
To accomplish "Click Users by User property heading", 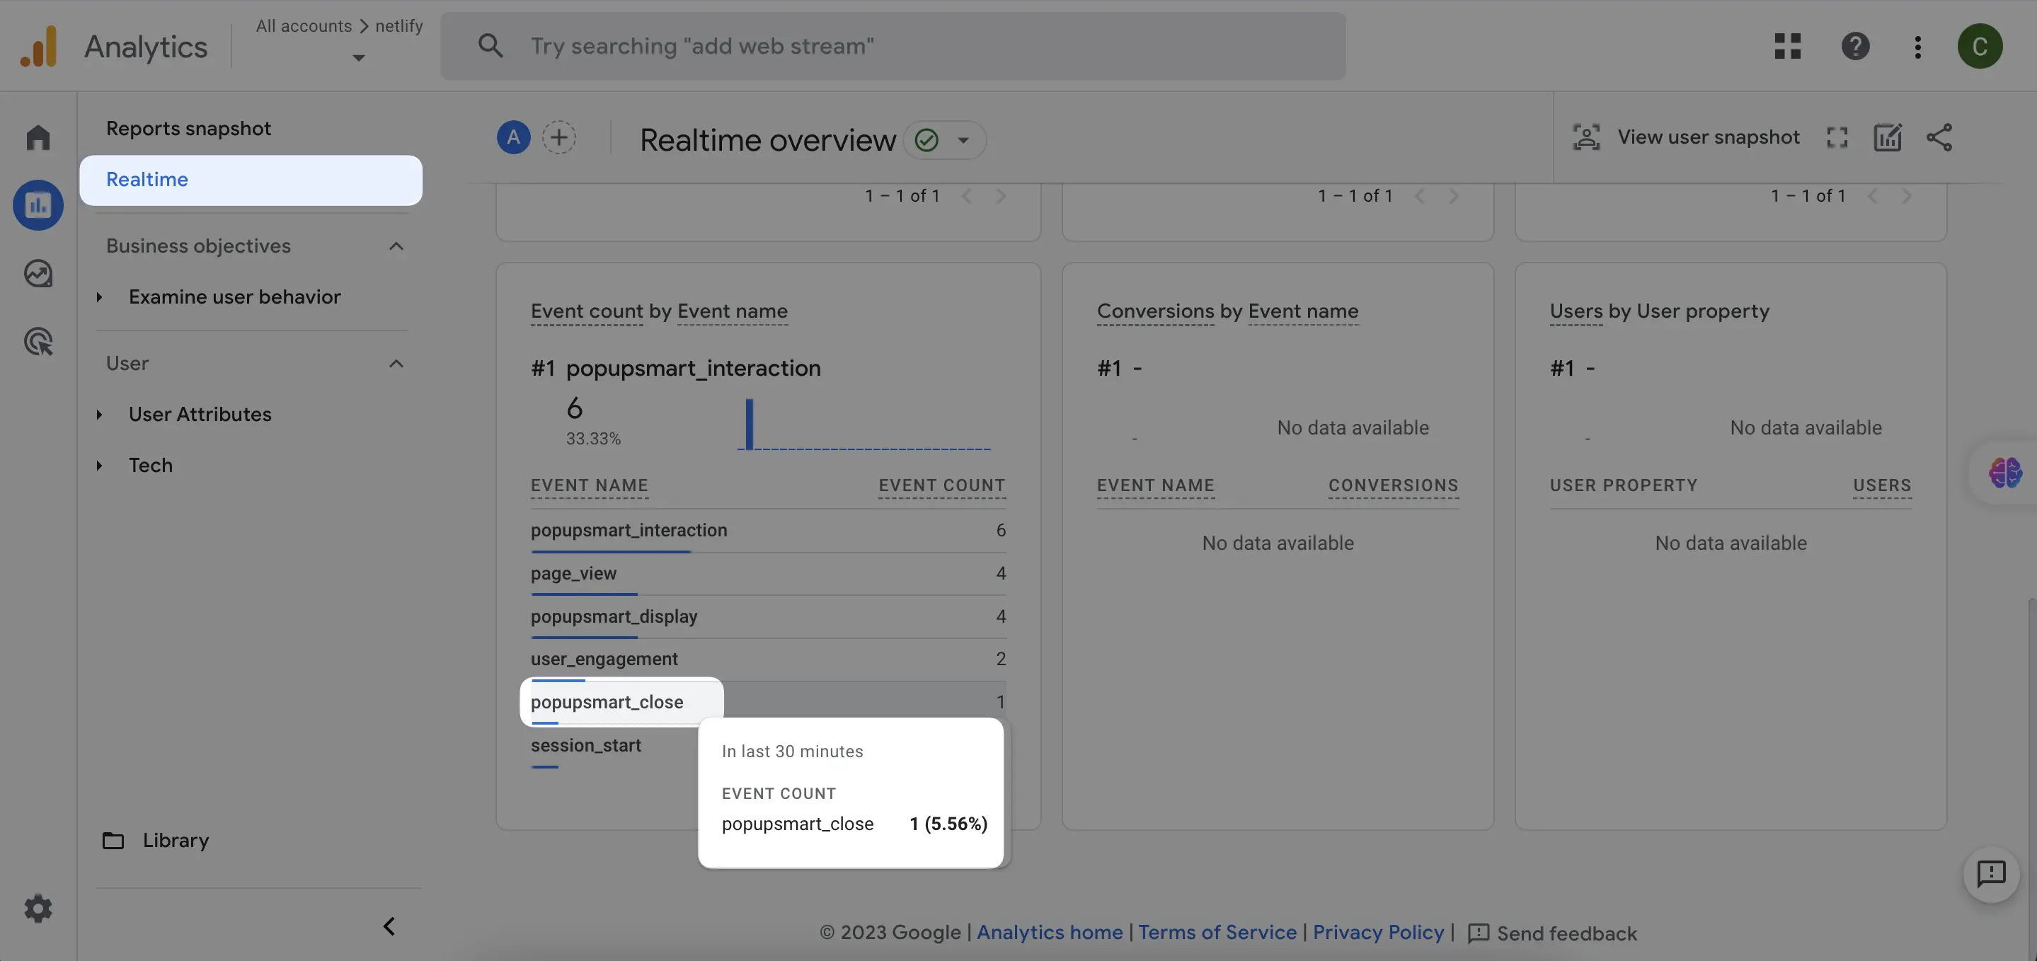I will click(1659, 311).
